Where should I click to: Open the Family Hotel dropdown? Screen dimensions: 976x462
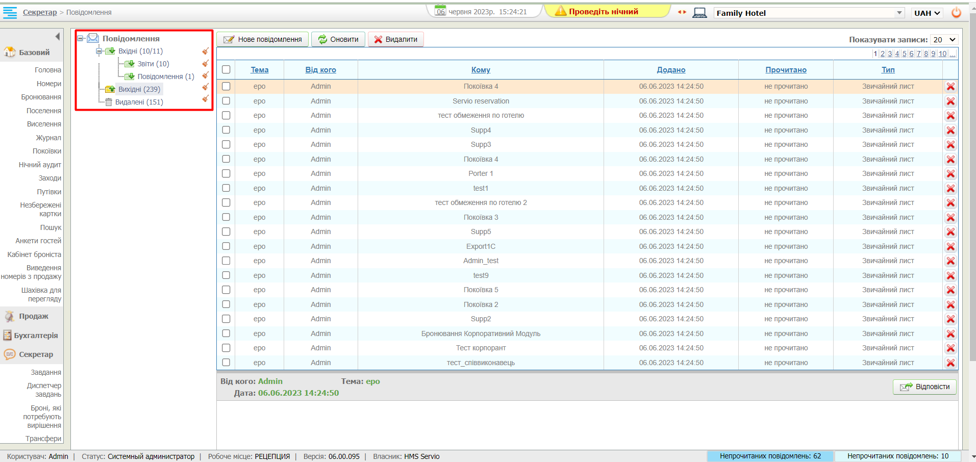coord(809,13)
